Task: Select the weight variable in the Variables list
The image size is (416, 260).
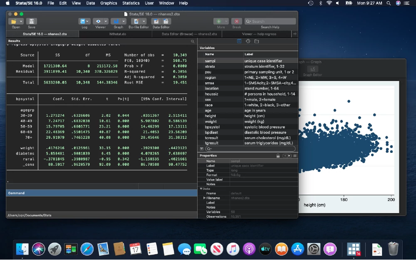Action: pos(248,122)
